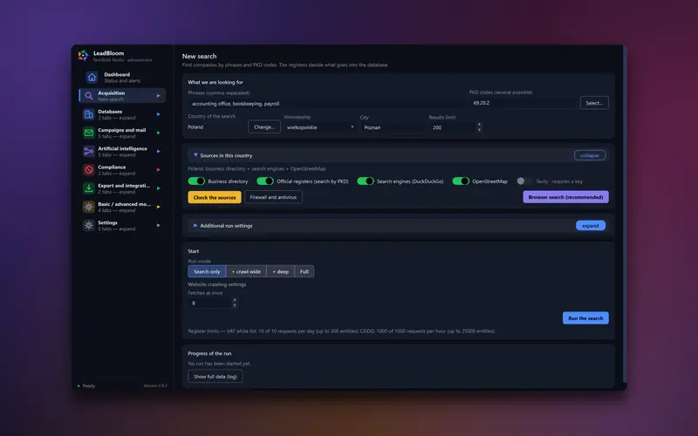Enable the Tavily source toggle

(x=524, y=181)
